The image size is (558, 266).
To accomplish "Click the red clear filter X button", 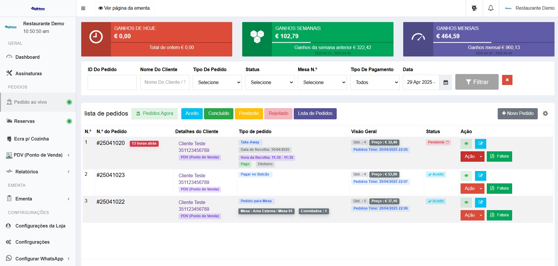I will (x=507, y=80).
